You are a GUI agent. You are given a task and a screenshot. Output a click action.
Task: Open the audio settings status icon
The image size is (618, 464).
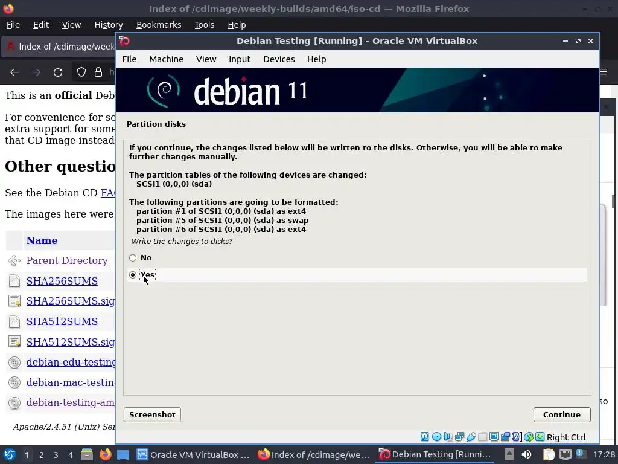click(x=448, y=437)
